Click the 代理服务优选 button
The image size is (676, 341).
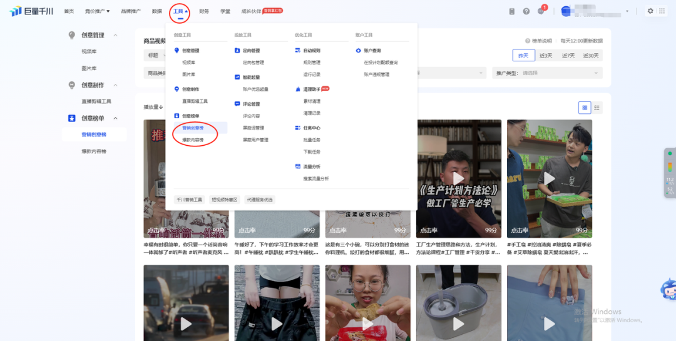click(260, 200)
